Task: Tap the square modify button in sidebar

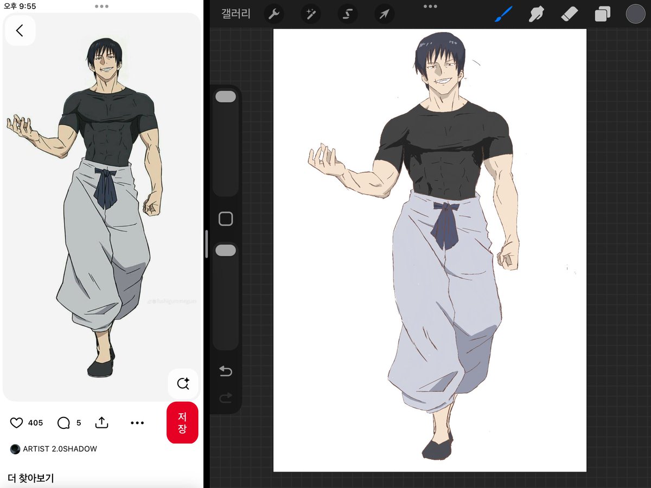Action: point(226,219)
